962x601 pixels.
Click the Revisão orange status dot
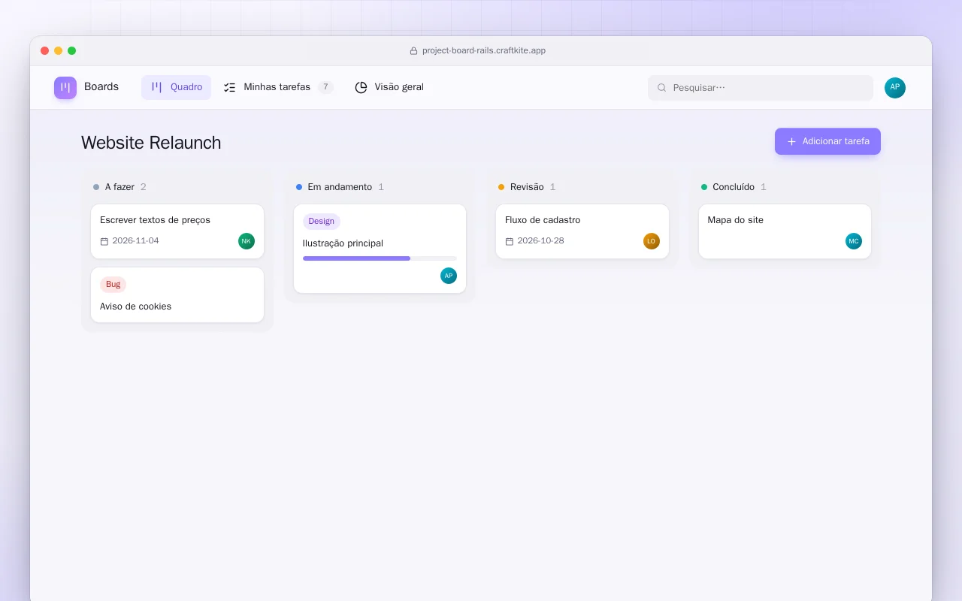pos(501,187)
